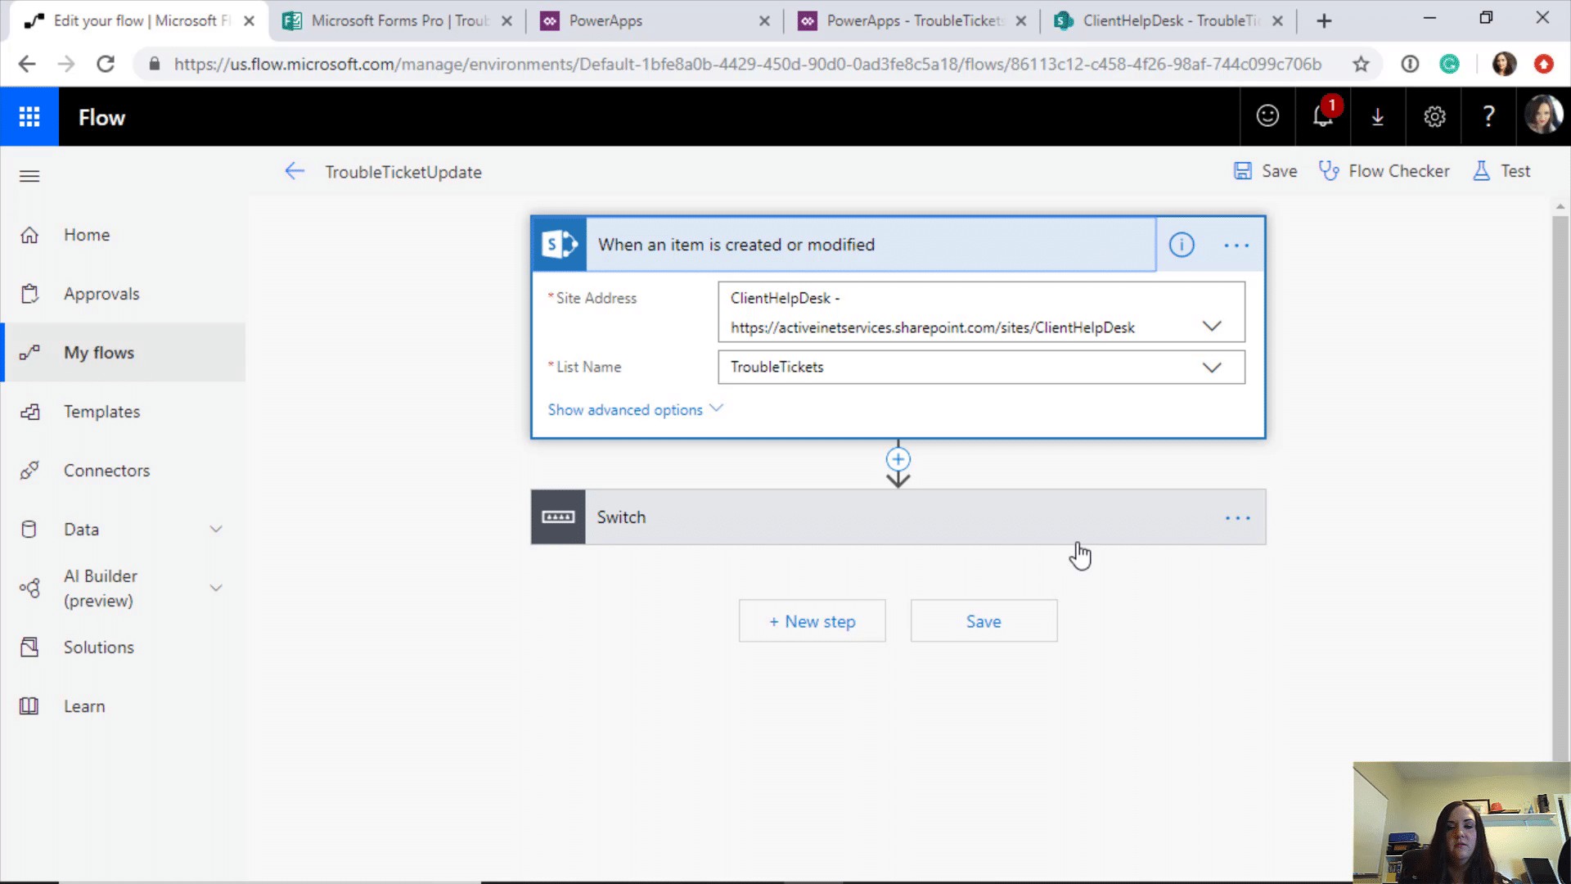Image resolution: width=1571 pixels, height=884 pixels.
Task: Open Connectors in sidebar
Action: (x=123, y=471)
